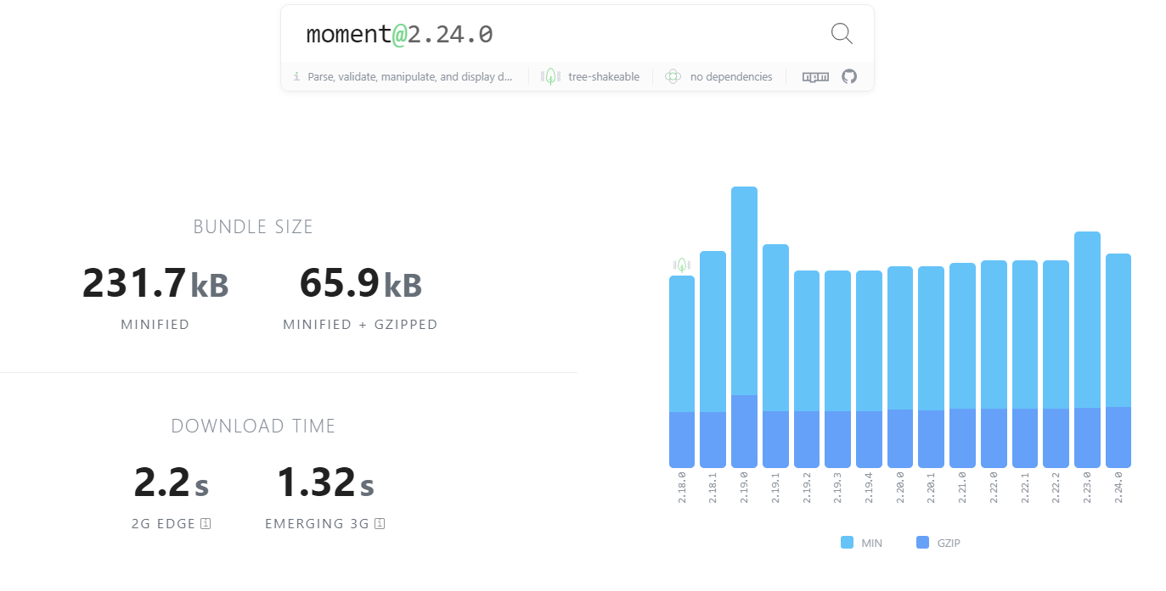Select the tallest bar for version 2.19.0
1166x591 pixels.
tap(744, 327)
